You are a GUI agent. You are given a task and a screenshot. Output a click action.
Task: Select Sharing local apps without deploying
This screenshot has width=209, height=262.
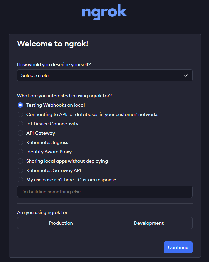[x=20, y=161]
